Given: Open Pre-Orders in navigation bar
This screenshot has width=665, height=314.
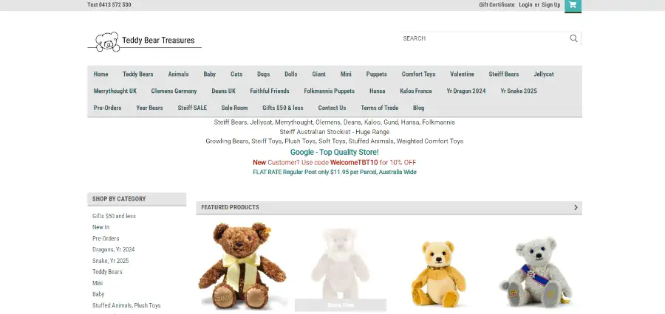Looking at the screenshot, I should coord(107,108).
